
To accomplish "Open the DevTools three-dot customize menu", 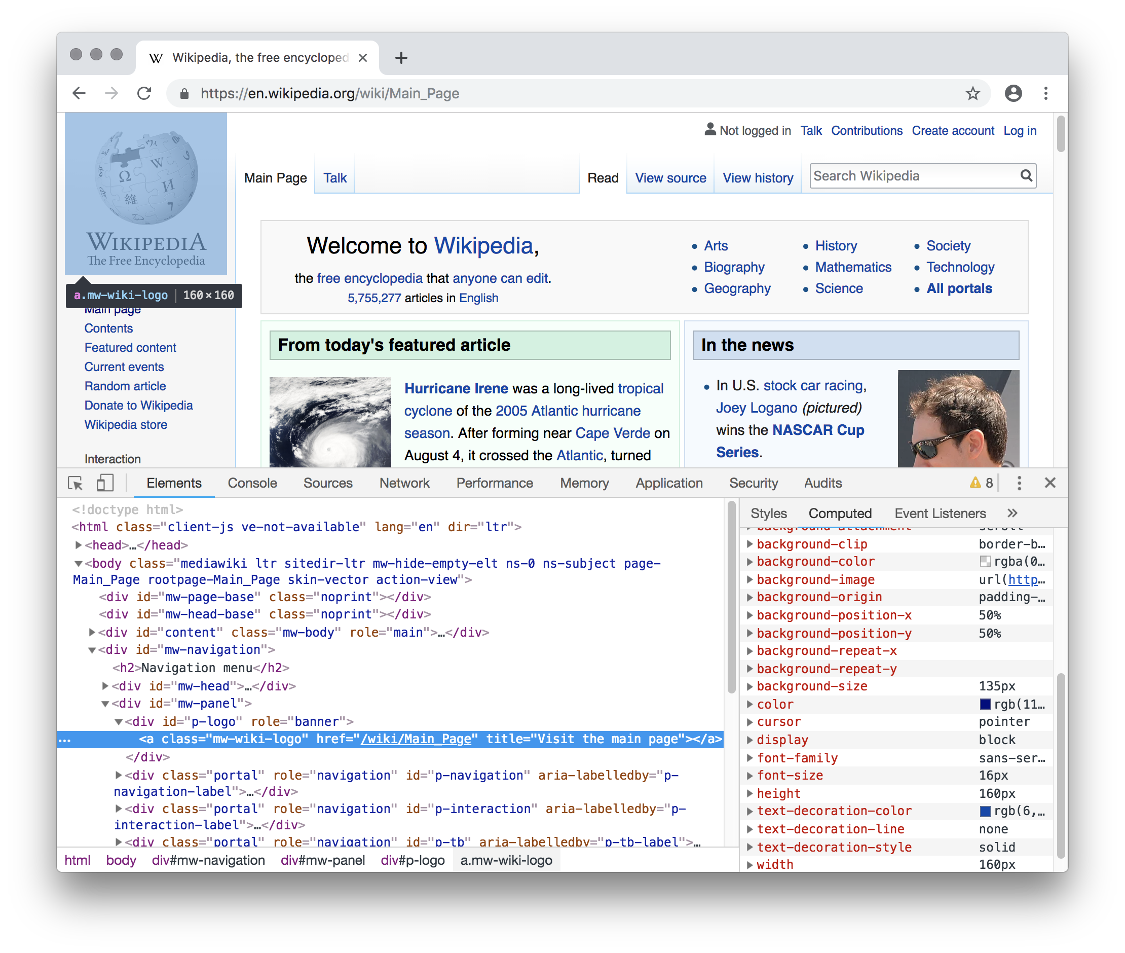I will [x=1019, y=483].
